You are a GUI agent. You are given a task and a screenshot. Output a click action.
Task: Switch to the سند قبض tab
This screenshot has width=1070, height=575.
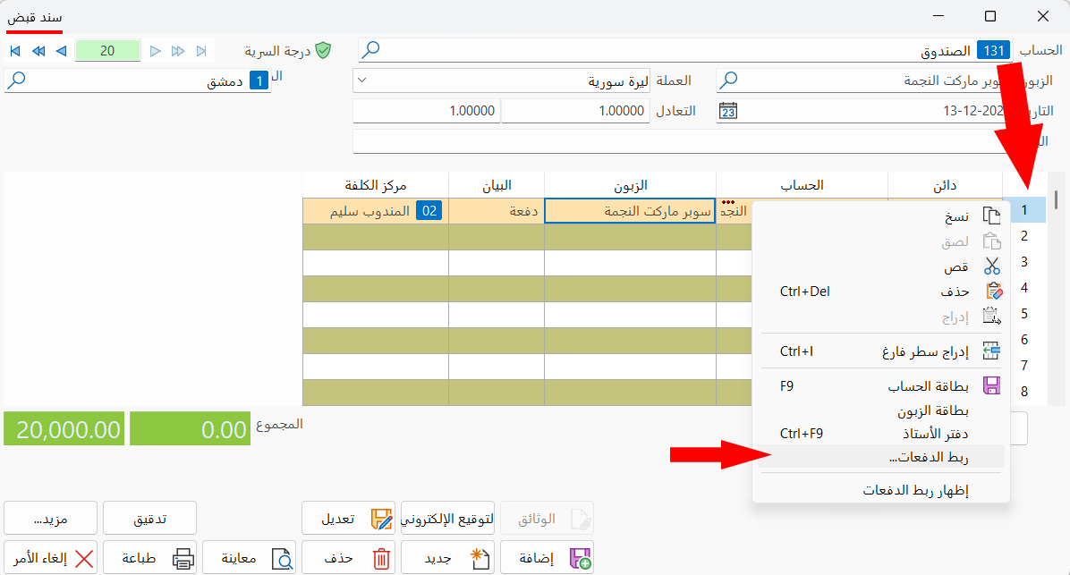34,16
